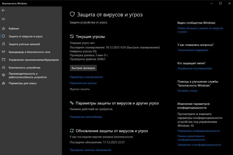The height and width of the screenshot is (155, 233).
Task: Open Брандмауэр и безопасность сети section
Action: click(29, 52)
